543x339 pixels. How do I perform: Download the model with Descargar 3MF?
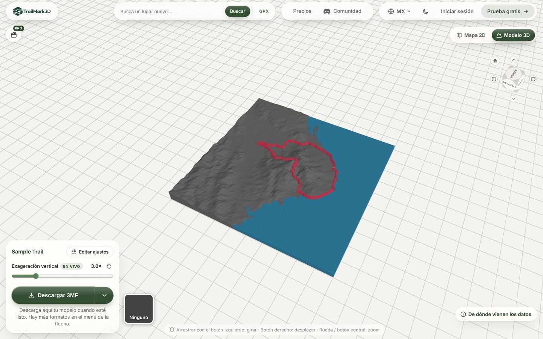point(53,295)
